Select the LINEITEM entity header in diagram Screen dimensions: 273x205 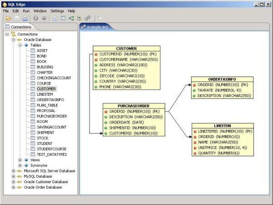[222, 126]
